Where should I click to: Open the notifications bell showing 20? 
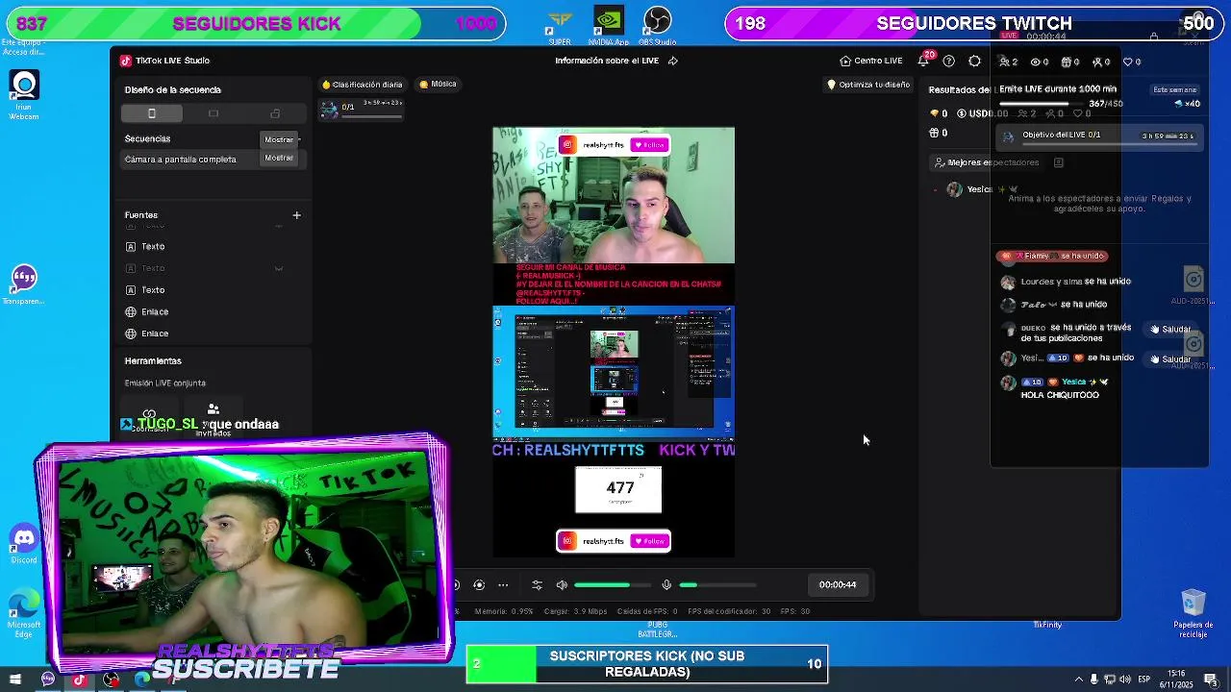click(x=923, y=61)
